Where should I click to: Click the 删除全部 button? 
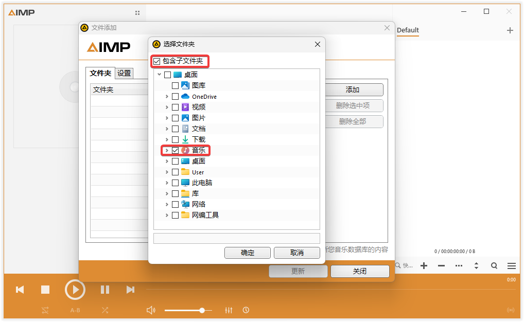[354, 121]
